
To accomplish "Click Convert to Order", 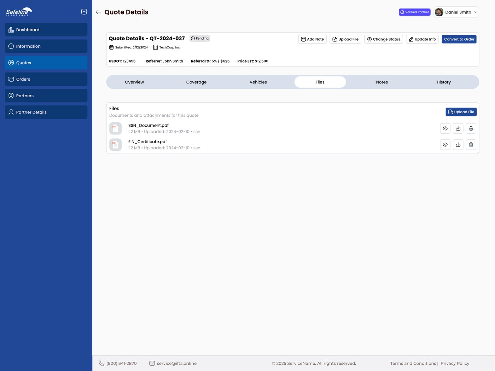I will pyautogui.click(x=459, y=39).
